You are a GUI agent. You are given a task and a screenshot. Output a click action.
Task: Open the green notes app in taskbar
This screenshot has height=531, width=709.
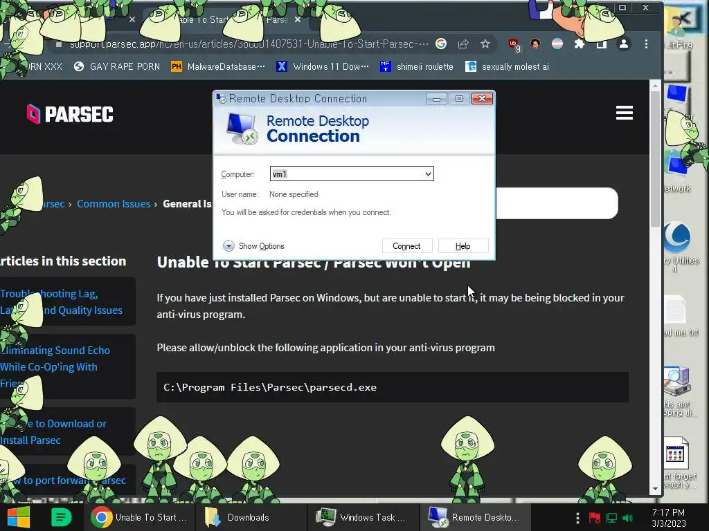[61, 517]
